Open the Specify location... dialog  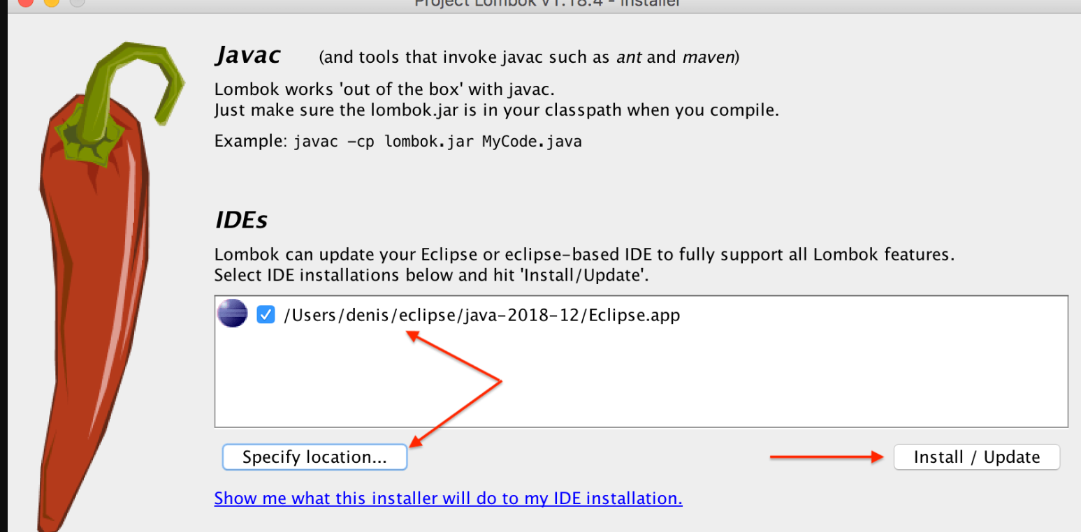point(314,457)
